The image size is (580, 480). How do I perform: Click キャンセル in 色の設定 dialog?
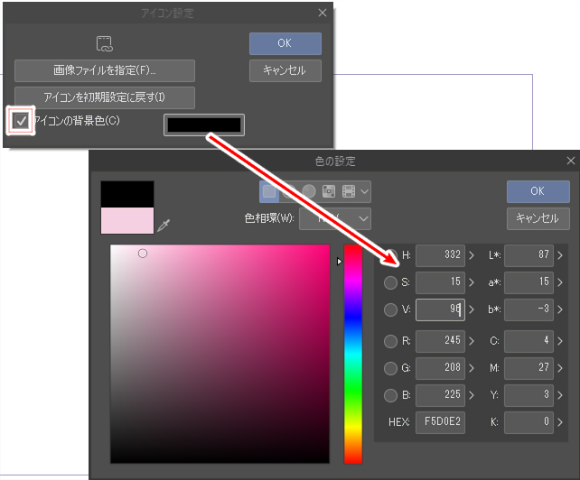538,218
